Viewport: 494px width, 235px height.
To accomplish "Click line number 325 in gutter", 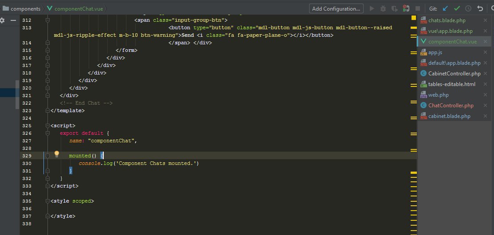I will click(27, 125).
